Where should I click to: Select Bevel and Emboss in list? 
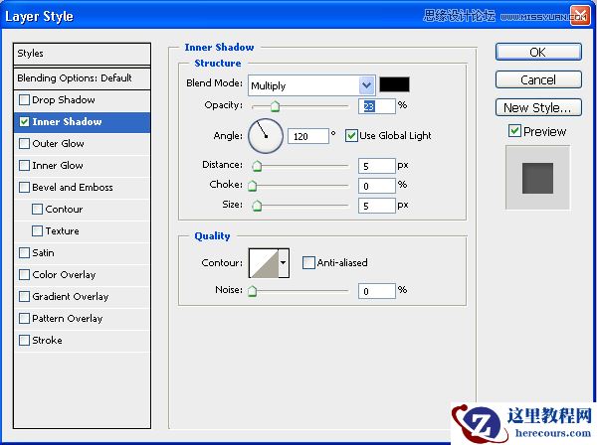[x=73, y=188]
